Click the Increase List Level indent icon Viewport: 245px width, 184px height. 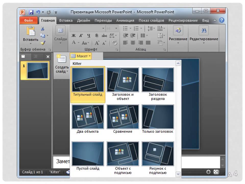click(133, 36)
